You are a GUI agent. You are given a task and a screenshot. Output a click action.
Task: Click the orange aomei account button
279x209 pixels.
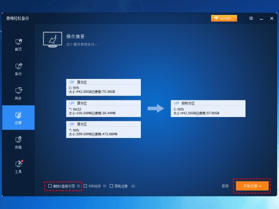[224, 18]
